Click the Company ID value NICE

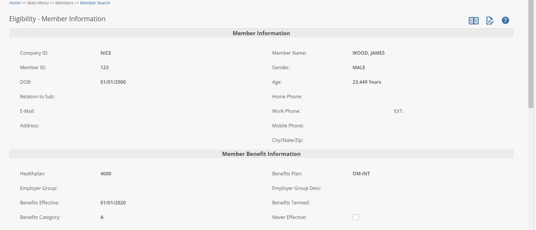106,53
